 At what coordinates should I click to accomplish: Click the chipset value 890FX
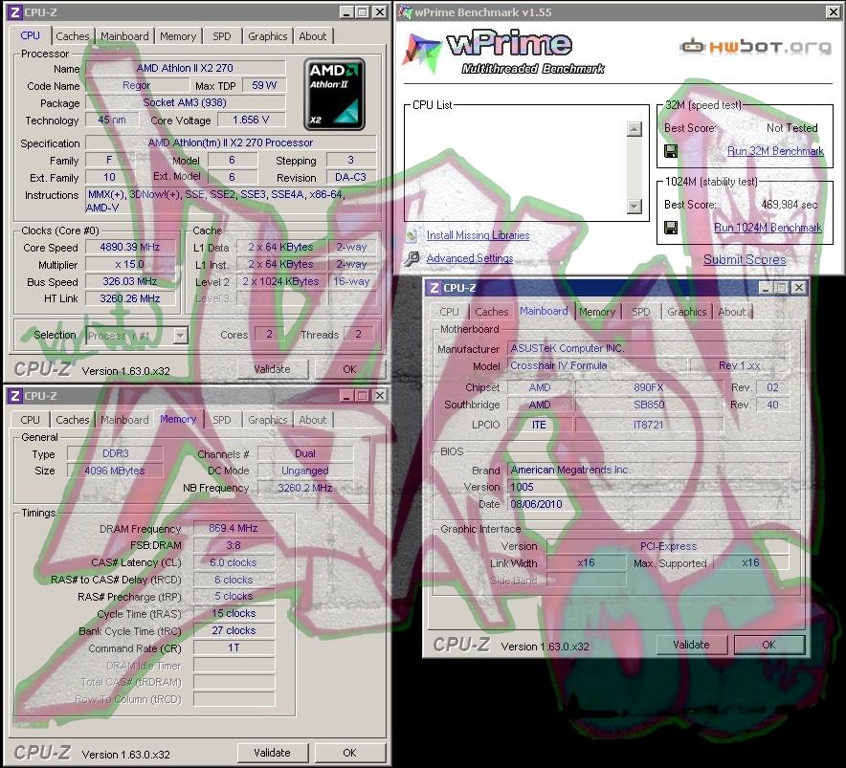[648, 387]
